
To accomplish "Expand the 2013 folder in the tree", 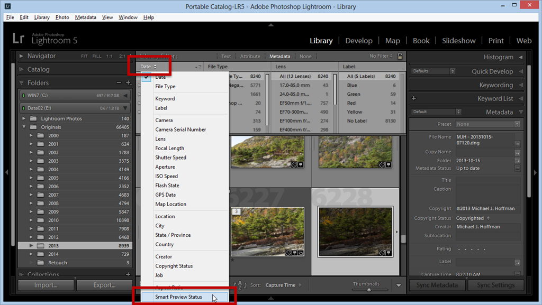I will (x=31, y=246).
